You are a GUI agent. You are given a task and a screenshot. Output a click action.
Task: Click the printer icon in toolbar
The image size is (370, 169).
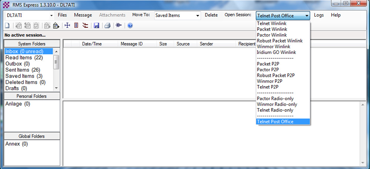coord(107,25)
